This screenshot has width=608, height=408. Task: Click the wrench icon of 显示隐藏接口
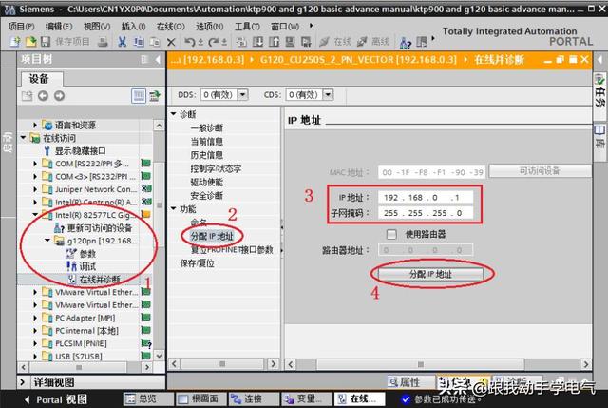click(47, 150)
